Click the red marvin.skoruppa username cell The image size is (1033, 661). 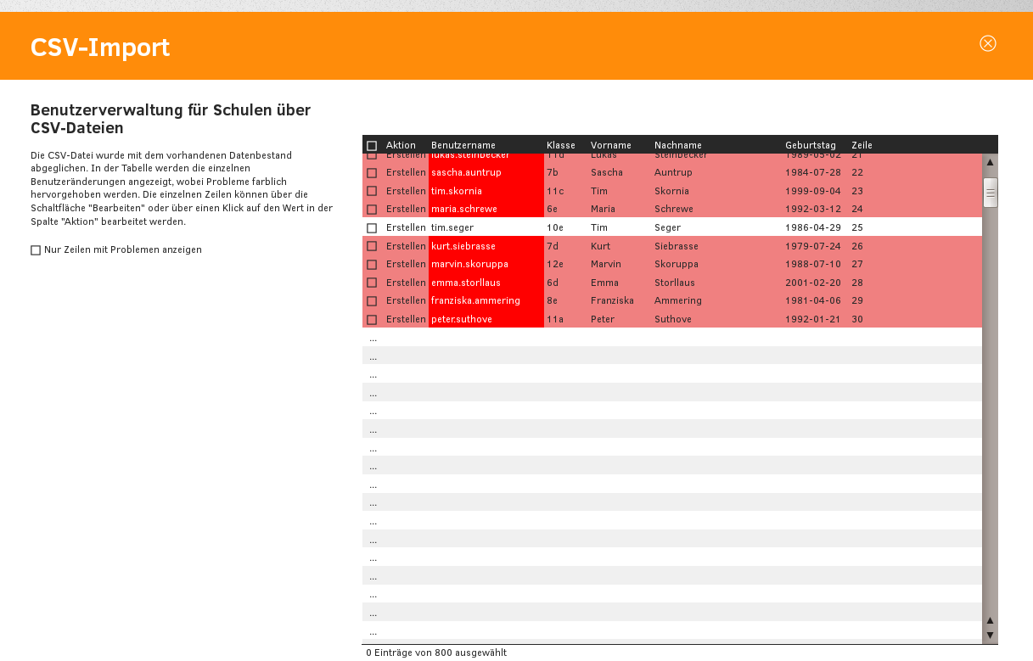[469, 265]
